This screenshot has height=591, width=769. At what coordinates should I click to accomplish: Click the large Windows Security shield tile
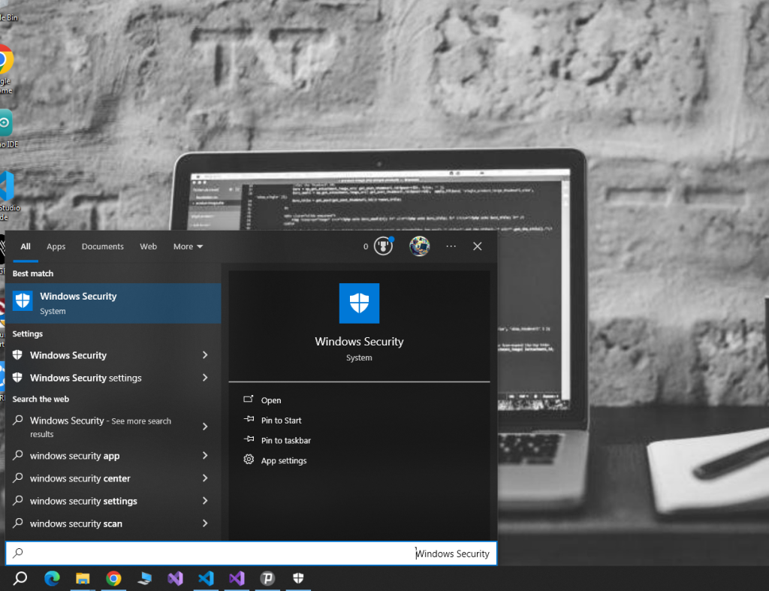pos(359,303)
